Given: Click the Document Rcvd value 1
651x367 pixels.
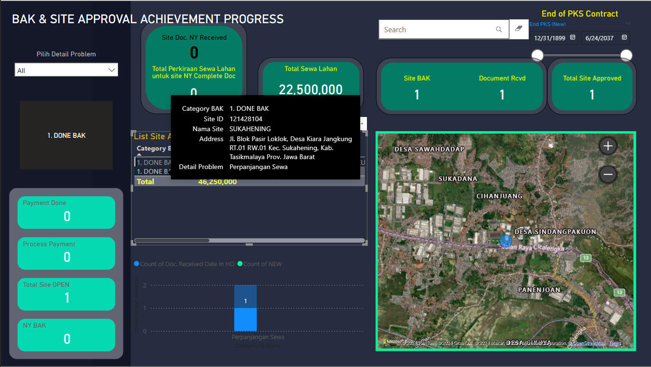Looking at the screenshot, I should point(502,95).
